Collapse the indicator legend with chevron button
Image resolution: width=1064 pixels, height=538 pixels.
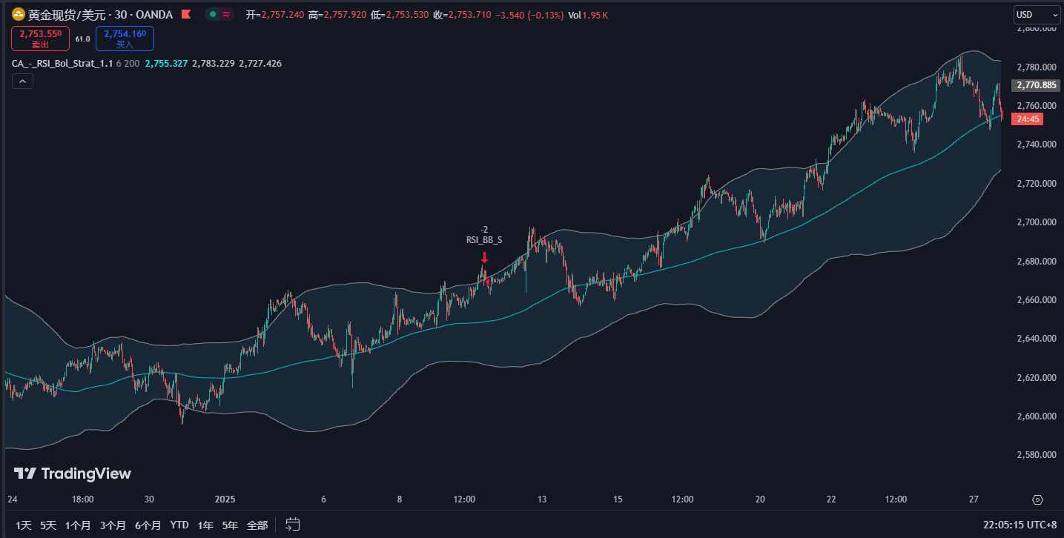click(x=22, y=82)
